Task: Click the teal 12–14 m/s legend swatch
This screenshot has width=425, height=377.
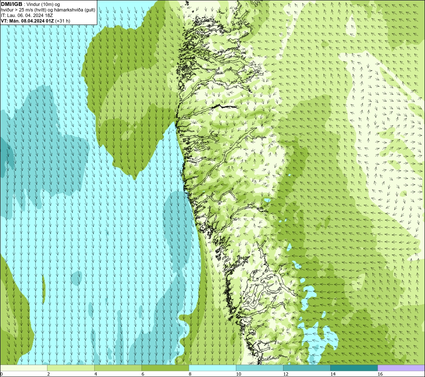Action: [307, 368]
